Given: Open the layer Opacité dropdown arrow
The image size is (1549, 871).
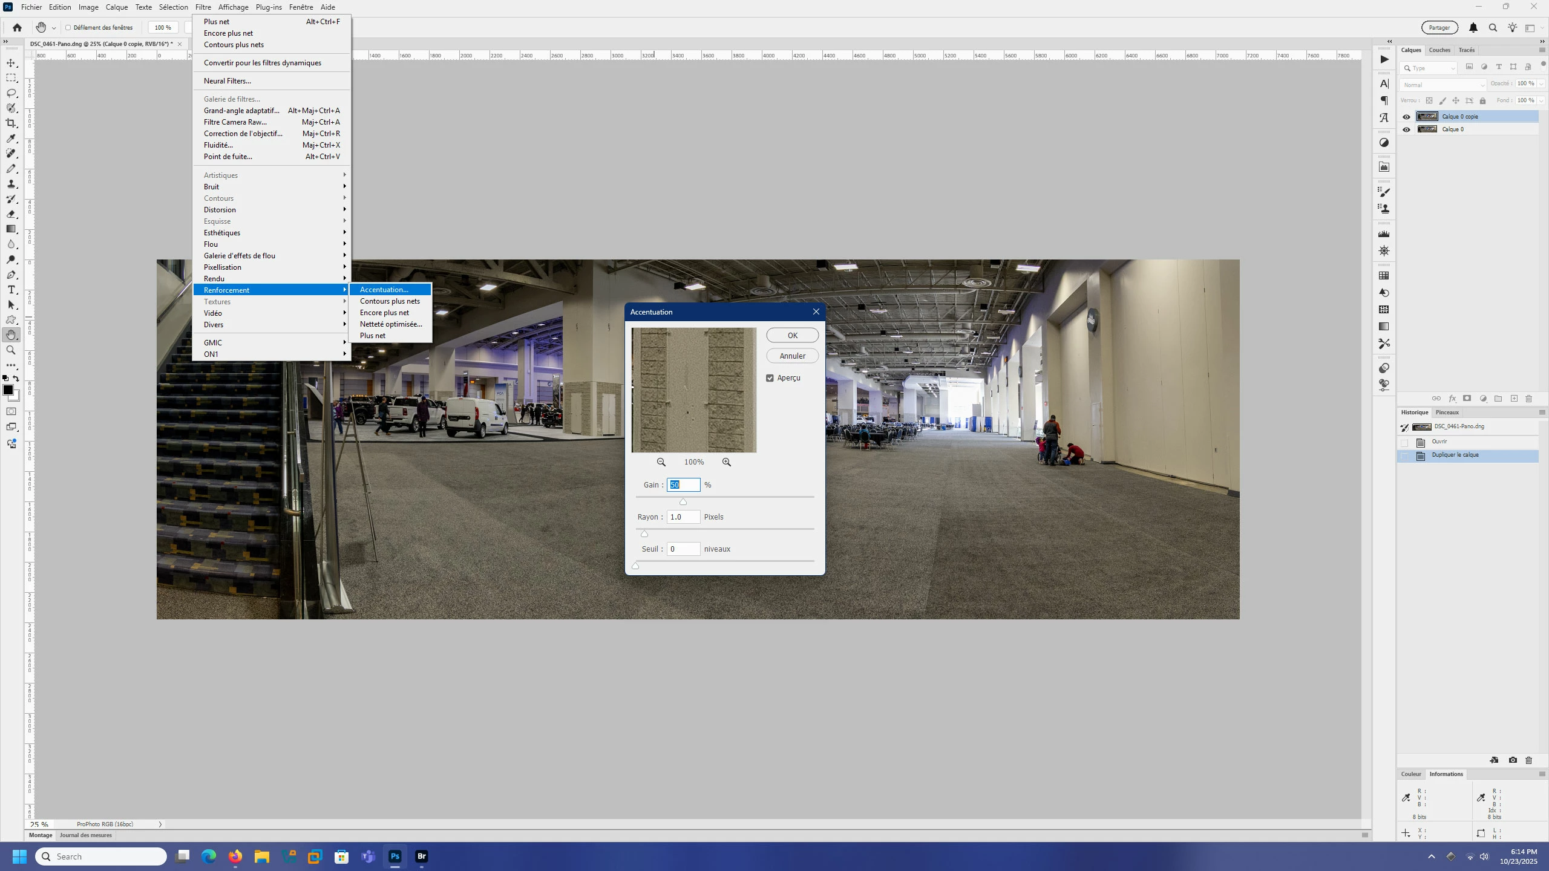Looking at the screenshot, I should click(x=1541, y=83).
